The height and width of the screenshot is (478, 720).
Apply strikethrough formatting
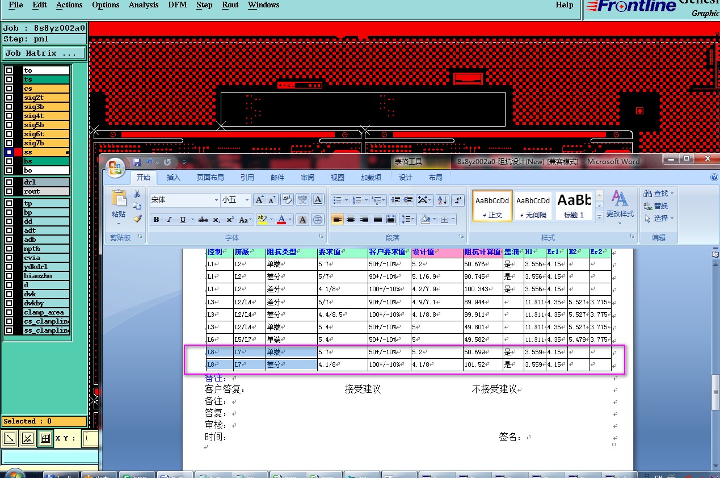point(203,220)
